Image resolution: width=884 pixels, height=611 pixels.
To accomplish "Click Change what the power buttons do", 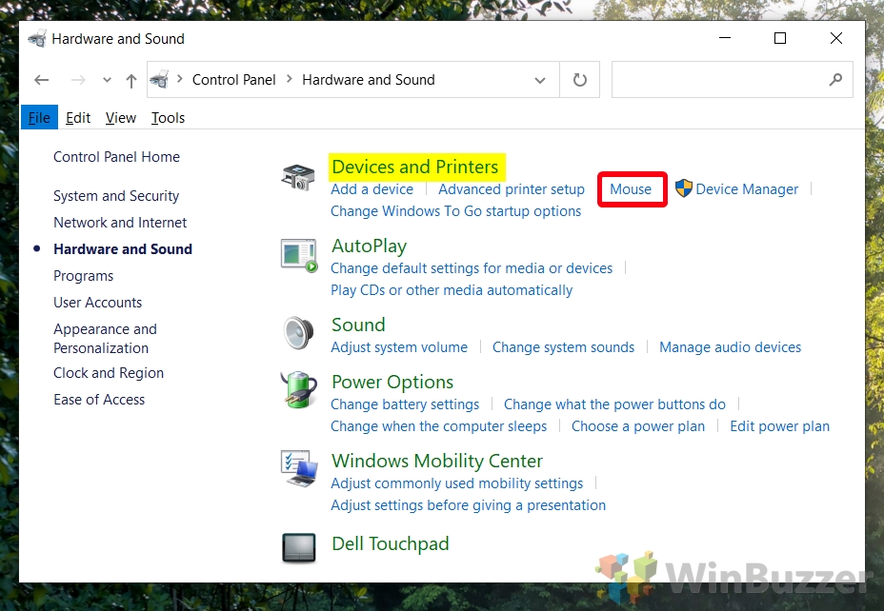I will click(614, 404).
